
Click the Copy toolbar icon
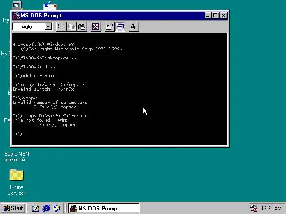coord(71,27)
